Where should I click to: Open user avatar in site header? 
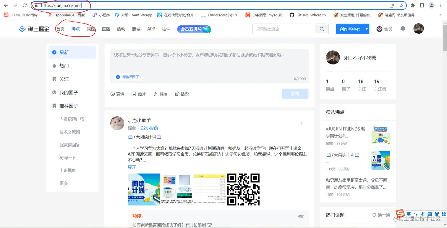[x=419, y=29]
